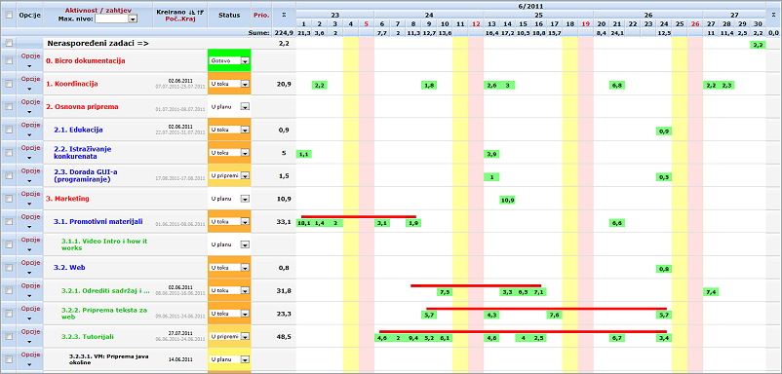
Task: Open 3.2.3.1. VM: Priprema java okoline
Action: [x=109, y=359]
